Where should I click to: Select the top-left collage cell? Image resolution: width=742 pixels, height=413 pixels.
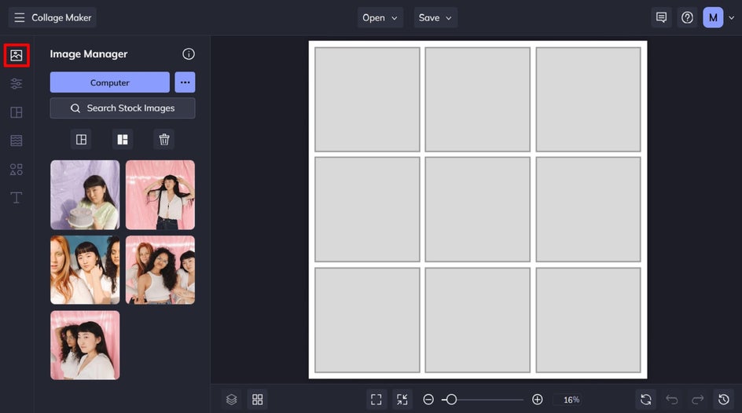tap(367, 99)
